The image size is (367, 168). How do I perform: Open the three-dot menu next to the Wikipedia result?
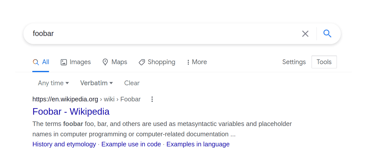point(152,99)
